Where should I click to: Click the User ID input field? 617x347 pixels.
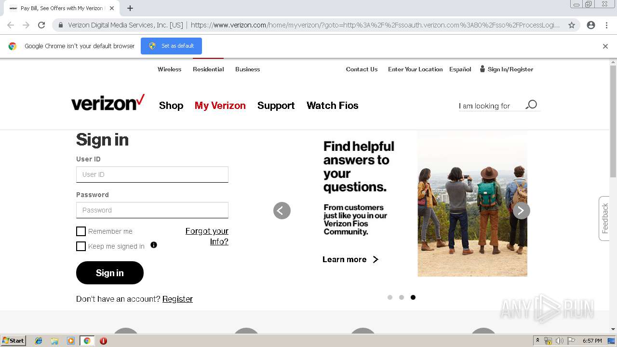(152, 174)
